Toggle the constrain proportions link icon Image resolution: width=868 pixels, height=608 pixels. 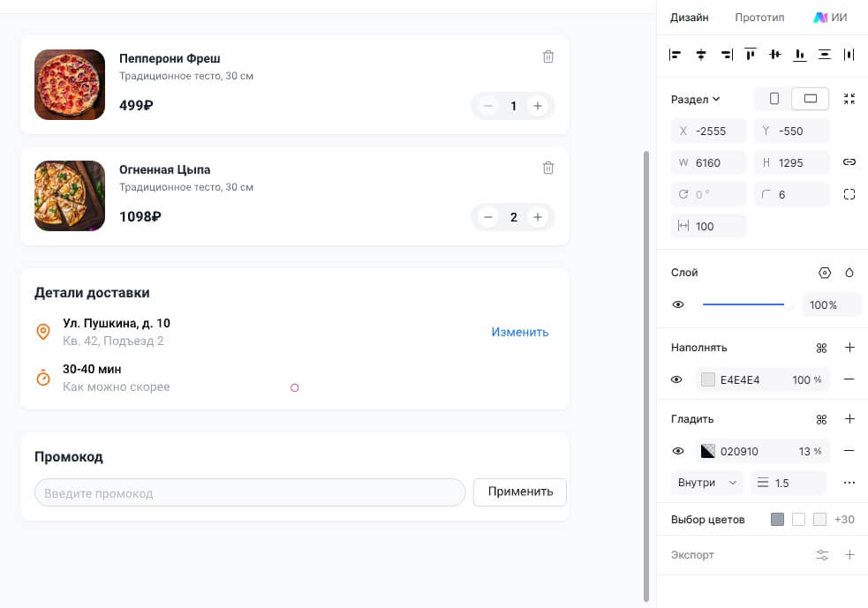click(849, 162)
